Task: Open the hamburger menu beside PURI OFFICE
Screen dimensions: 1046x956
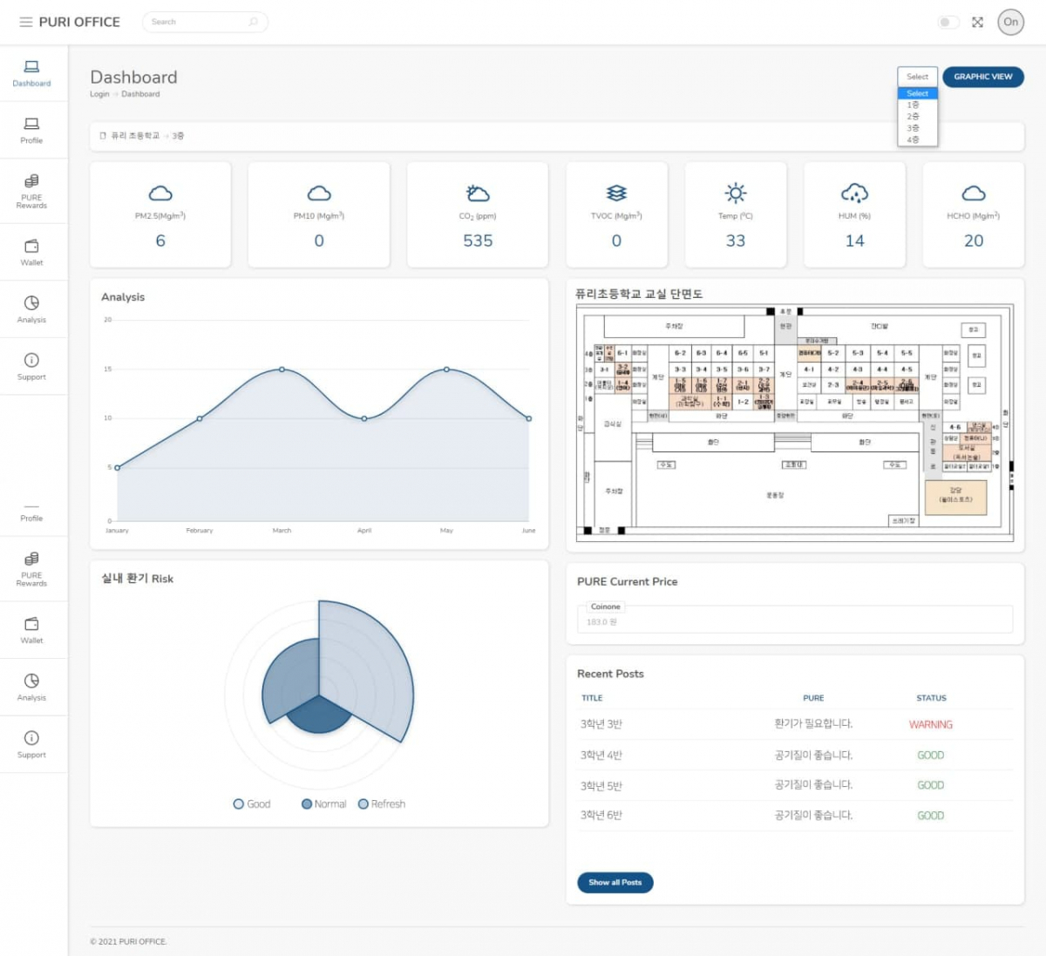Action: pyautogui.click(x=25, y=22)
